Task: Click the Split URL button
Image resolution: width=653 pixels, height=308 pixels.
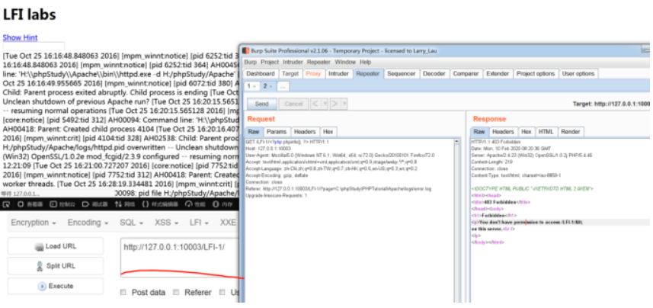Action: tap(56, 266)
